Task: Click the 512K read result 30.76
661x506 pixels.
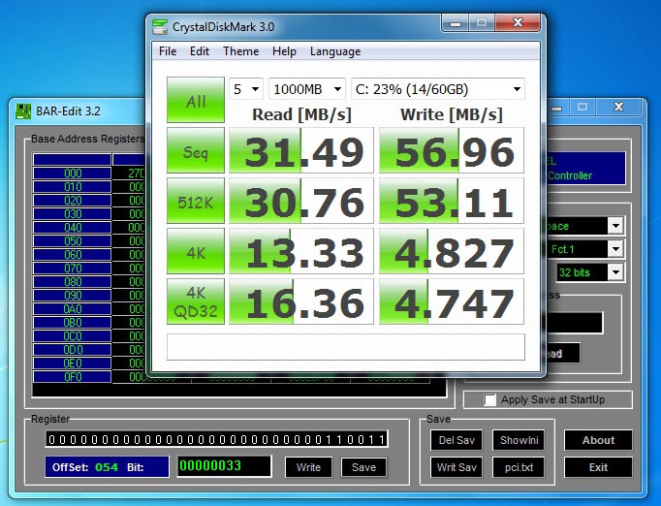Action: tap(301, 201)
